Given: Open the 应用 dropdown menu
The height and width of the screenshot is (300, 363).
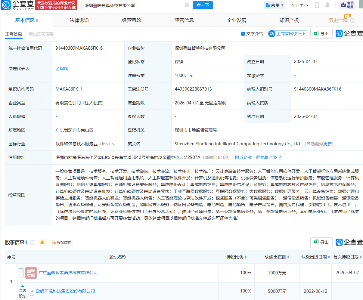Looking at the screenshot, I should pos(274,5).
